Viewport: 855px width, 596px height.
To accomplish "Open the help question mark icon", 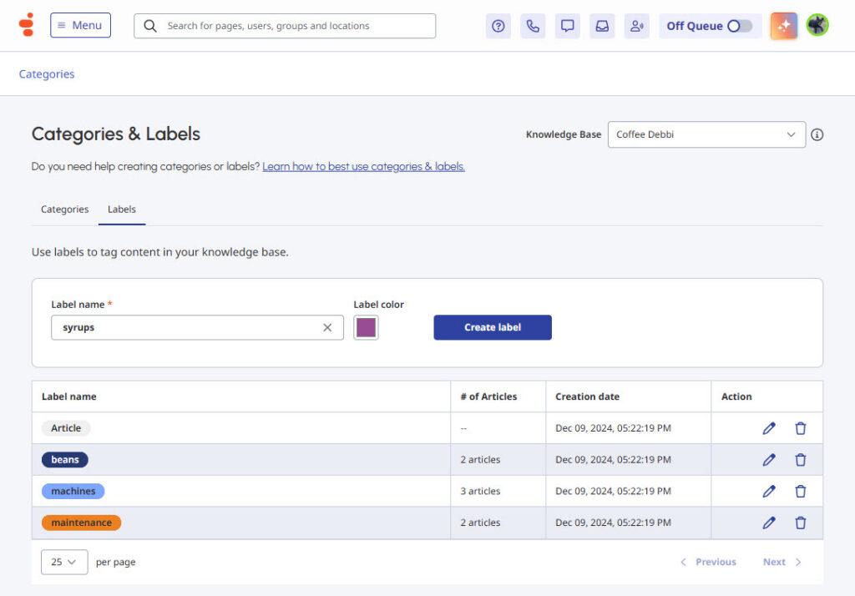I will pyautogui.click(x=498, y=26).
